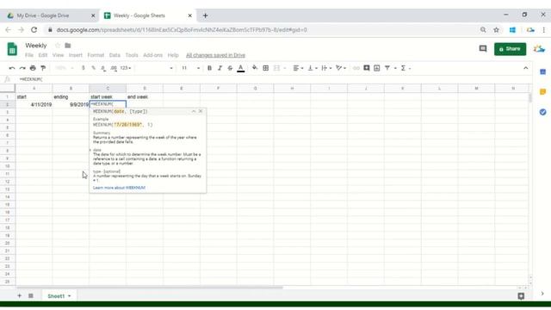Open the text color picker
Screen dimensions: 551x310
(241, 68)
